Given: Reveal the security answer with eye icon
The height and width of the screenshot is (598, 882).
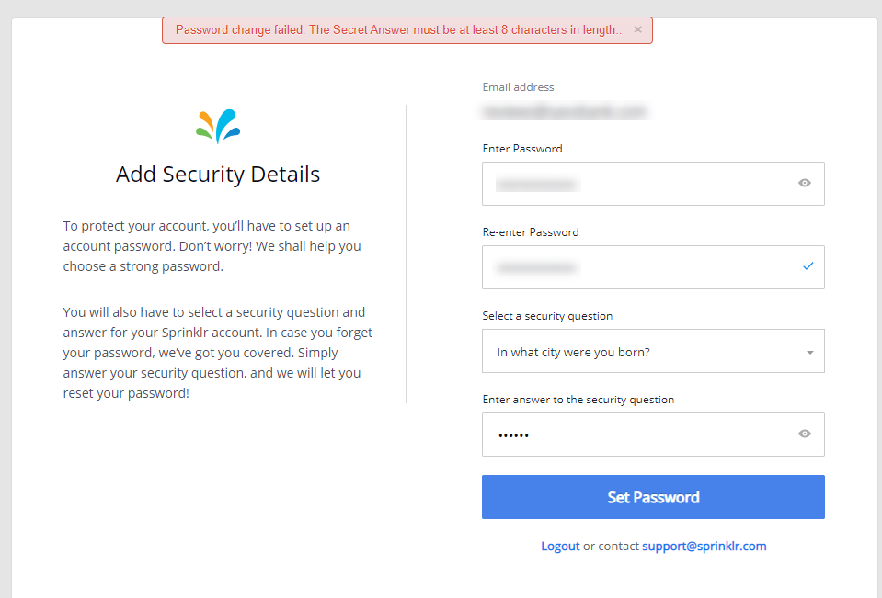Looking at the screenshot, I should [x=805, y=434].
